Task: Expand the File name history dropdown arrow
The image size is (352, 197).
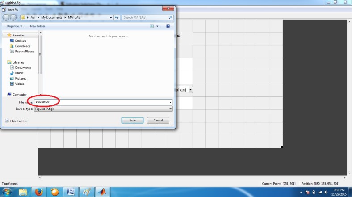Action: [170, 102]
